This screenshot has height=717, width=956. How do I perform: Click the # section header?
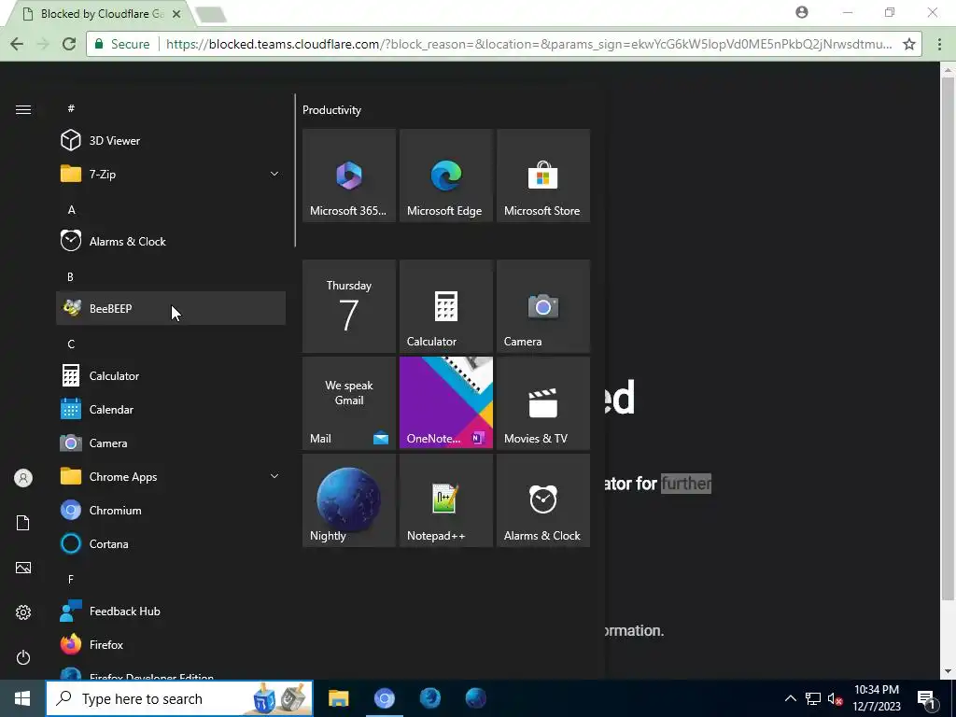tap(71, 108)
